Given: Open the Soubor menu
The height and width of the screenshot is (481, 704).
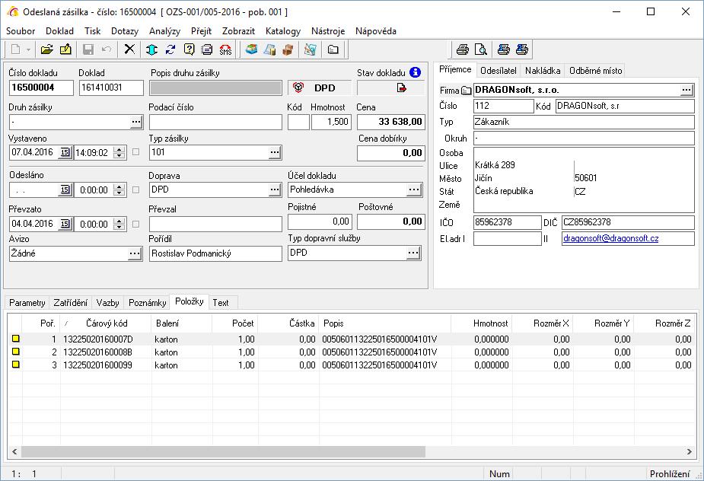Looking at the screenshot, I should click(x=21, y=31).
